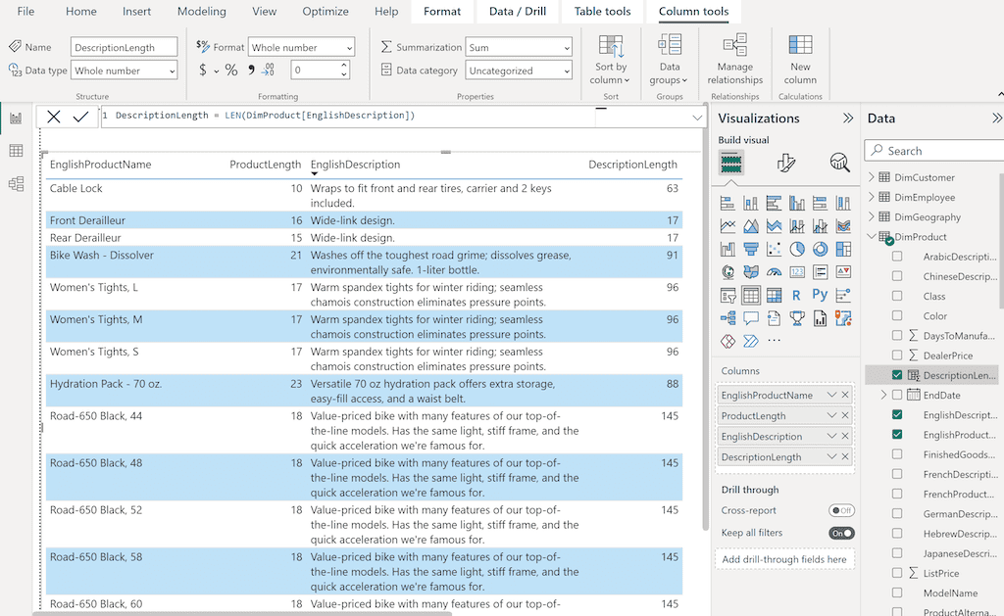Commit the DAX formula with the checkmark
Viewport: 1004px width, 616px height.
(81, 117)
